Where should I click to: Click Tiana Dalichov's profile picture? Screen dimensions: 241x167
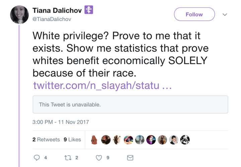tap(19, 15)
